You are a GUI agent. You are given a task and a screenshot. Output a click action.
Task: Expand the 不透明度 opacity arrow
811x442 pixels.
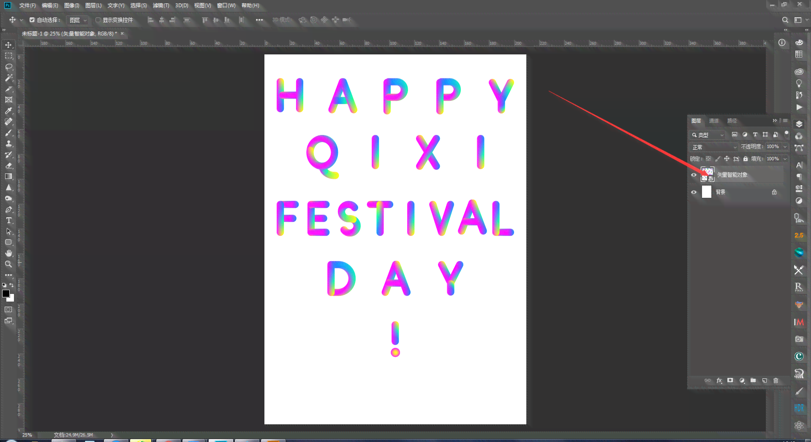785,147
